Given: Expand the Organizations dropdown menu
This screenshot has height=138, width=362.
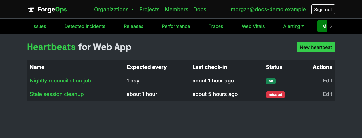Looking at the screenshot, I should click(114, 10).
